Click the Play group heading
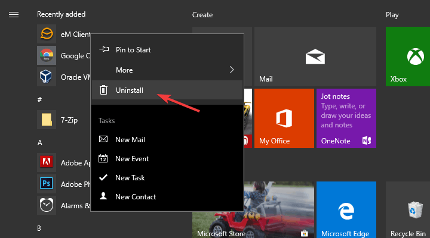Viewport: 430px width, 238px height. coord(392,15)
